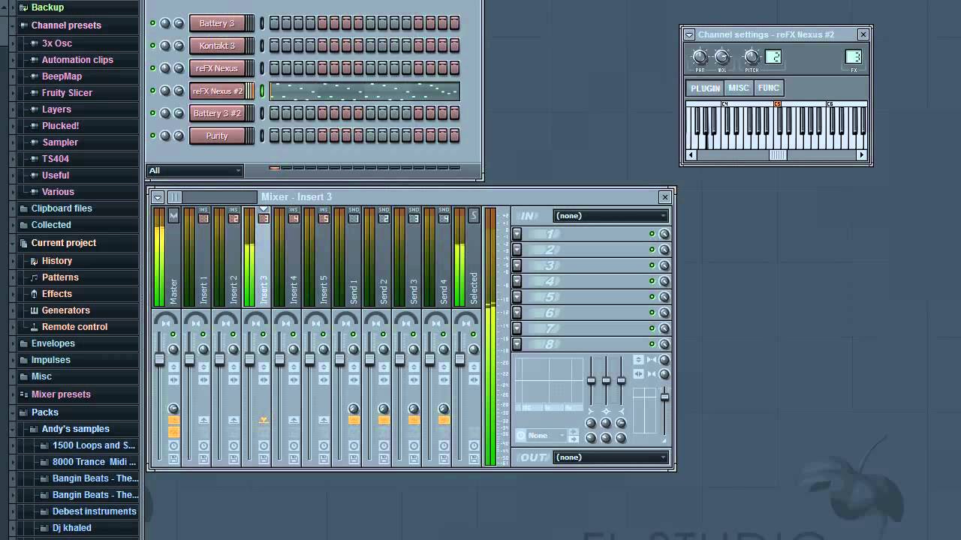Mute the Purity channel LED
Screen dimensions: 961x540
(153, 136)
